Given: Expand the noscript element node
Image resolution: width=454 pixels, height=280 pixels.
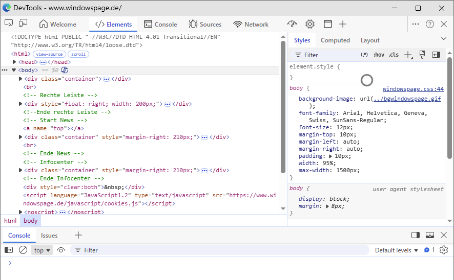Looking at the screenshot, I should pos(20,212).
